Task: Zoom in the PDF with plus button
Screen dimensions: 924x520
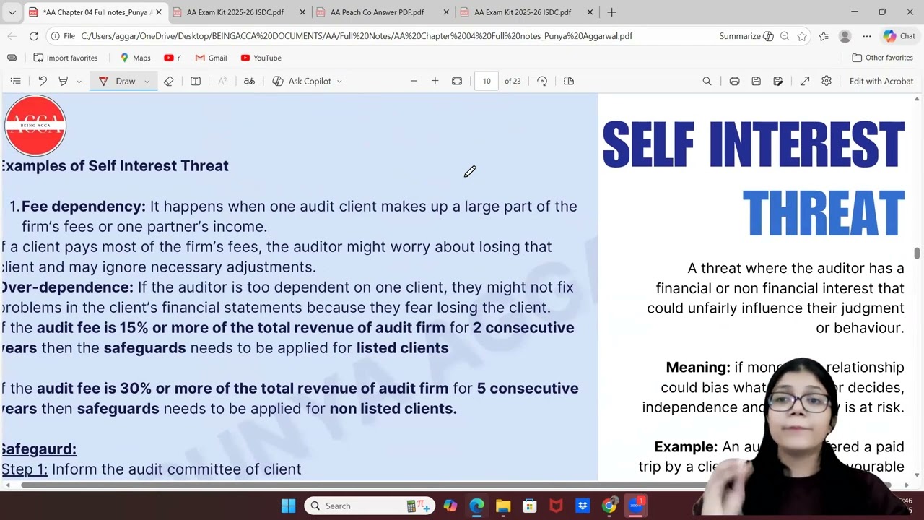Action: pos(435,81)
